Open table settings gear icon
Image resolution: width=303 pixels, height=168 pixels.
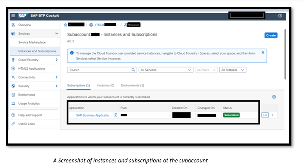click(x=274, y=97)
